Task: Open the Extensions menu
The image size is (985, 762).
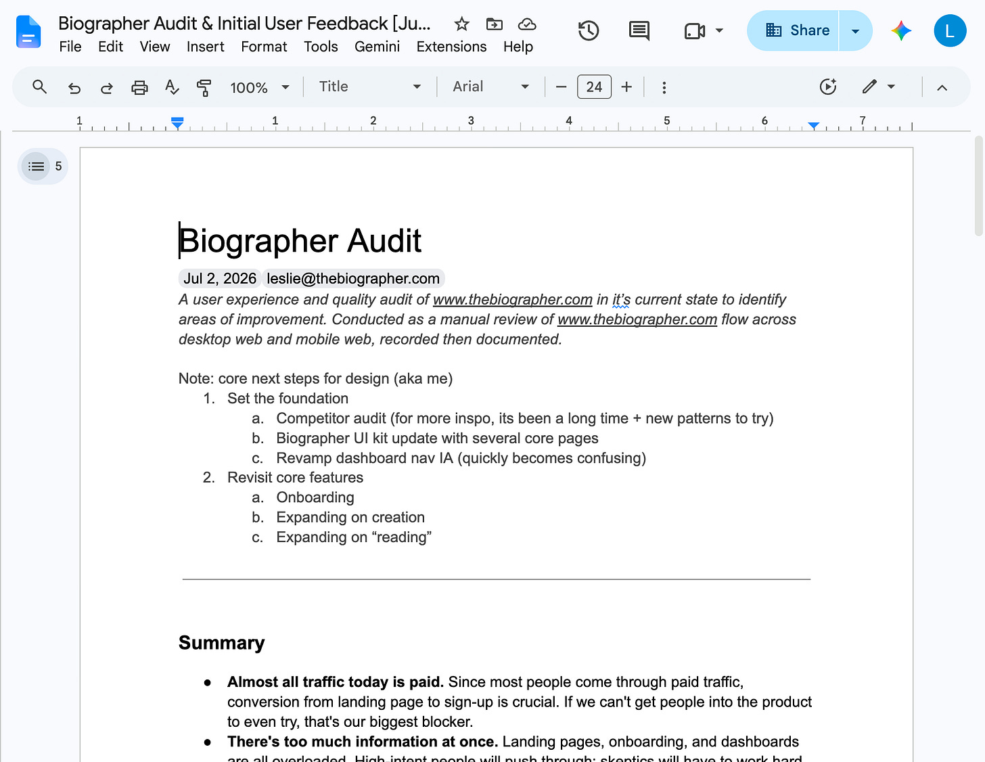Action: (x=451, y=47)
